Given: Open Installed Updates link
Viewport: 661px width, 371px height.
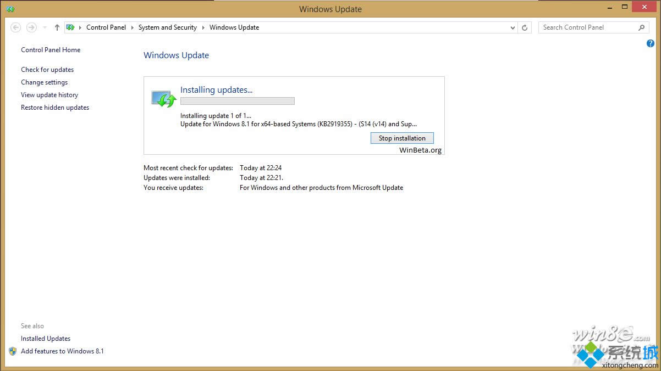Looking at the screenshot, I should pyautogui.click(x=46, y=339).
